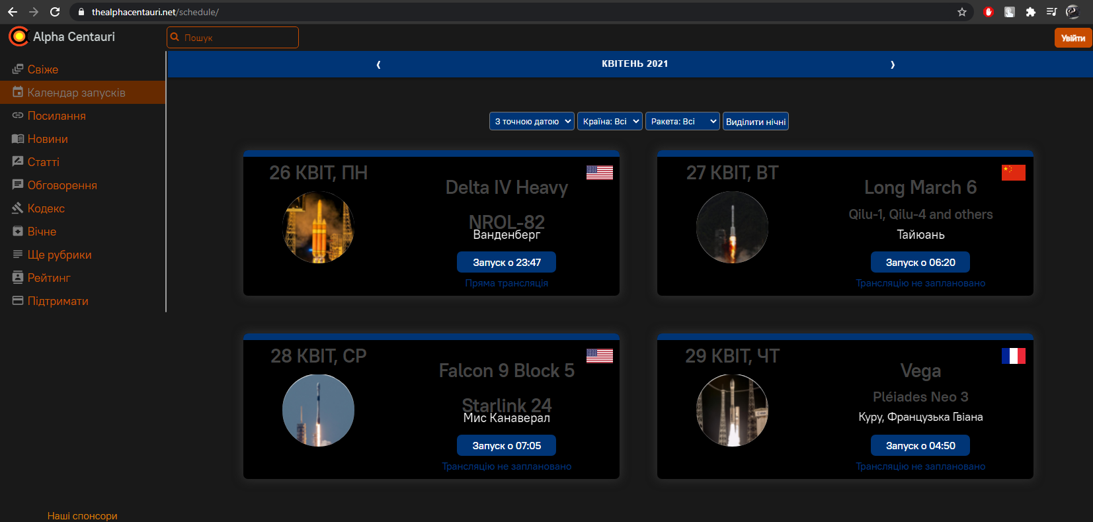This screenshot has height=522, width=1093.
Task: Open the browser extensions puzzle icon
Action: click(1030, 12)
